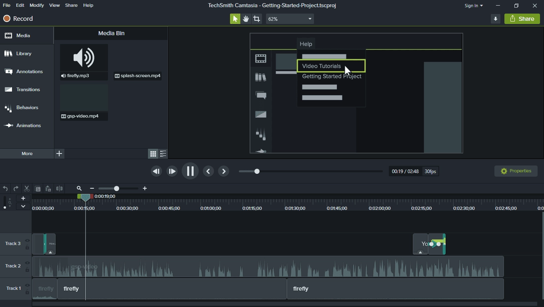Select the firefly.mp3 audio thumbnail
This screenshot has width=544, height=307.
pos(84,58)
